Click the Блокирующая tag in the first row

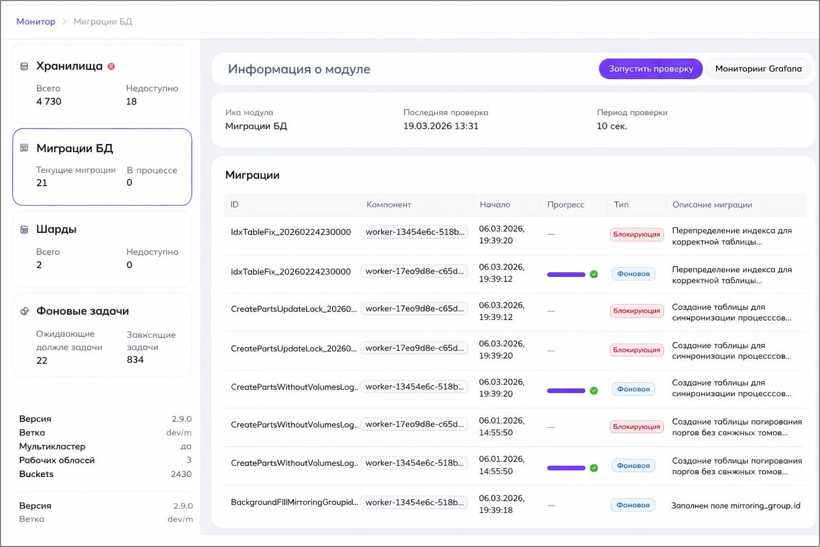pos(636,235)
